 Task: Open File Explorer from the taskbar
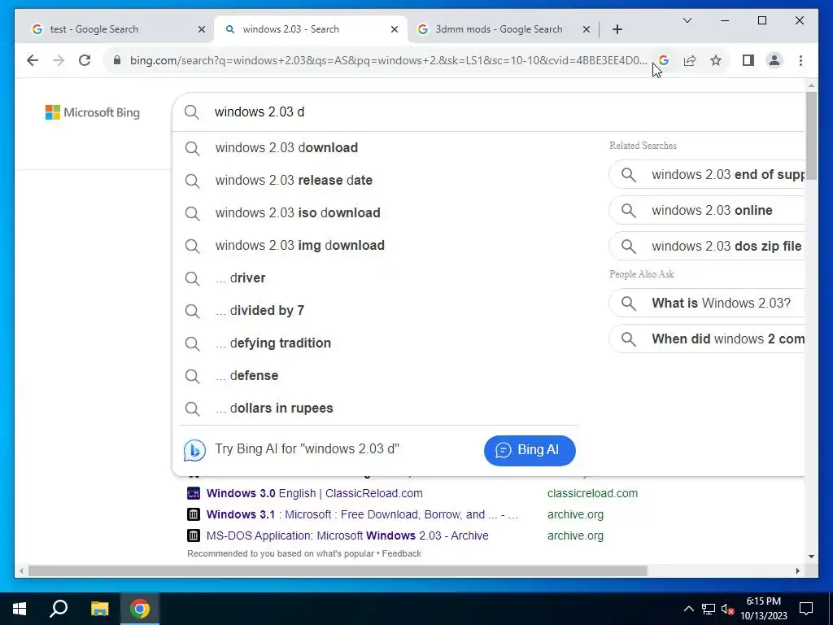point(99,609)
